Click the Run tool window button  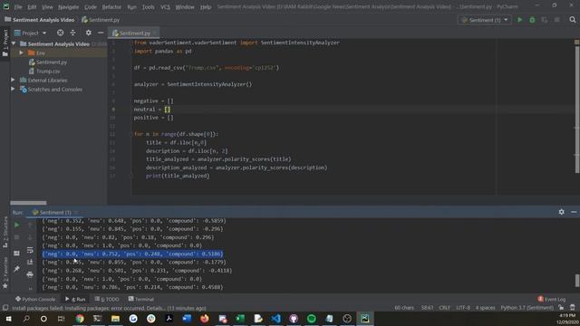pyautogui.click(x=75, y=299)
